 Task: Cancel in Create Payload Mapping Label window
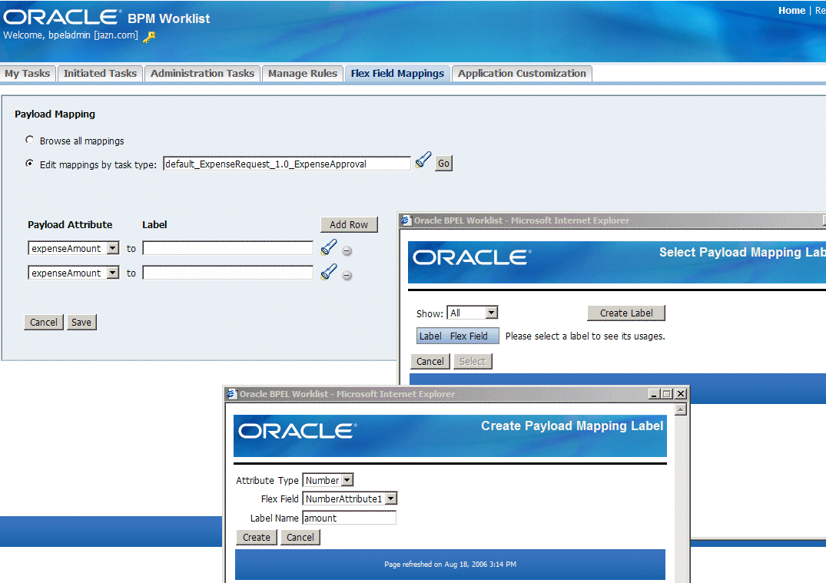pyautogui.click(x=300, y=537)
